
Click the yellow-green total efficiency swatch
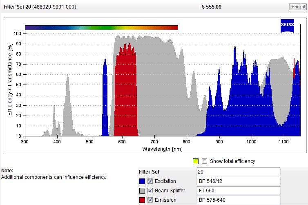coord(196,161)
